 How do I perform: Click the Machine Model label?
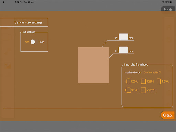coord(133,72)
